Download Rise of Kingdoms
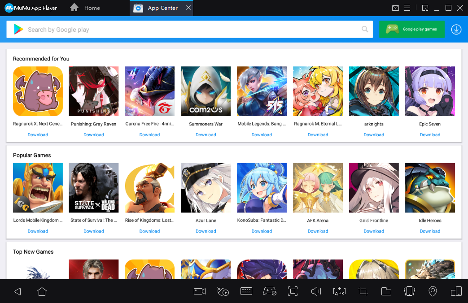The width and height of the screenshot is (468, 303). [x=149, y=231]
